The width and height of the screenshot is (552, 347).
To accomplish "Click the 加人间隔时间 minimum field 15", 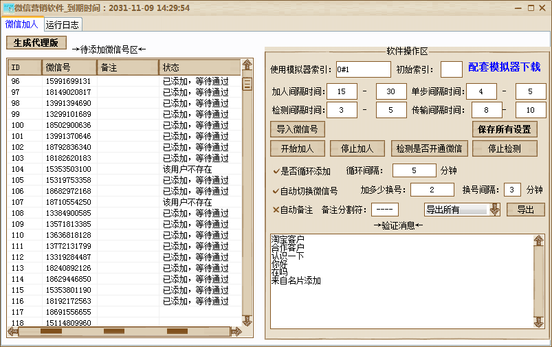I will pos(342,91).
